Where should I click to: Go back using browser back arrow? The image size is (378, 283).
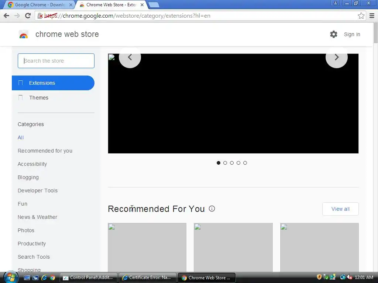coord(7,15)
